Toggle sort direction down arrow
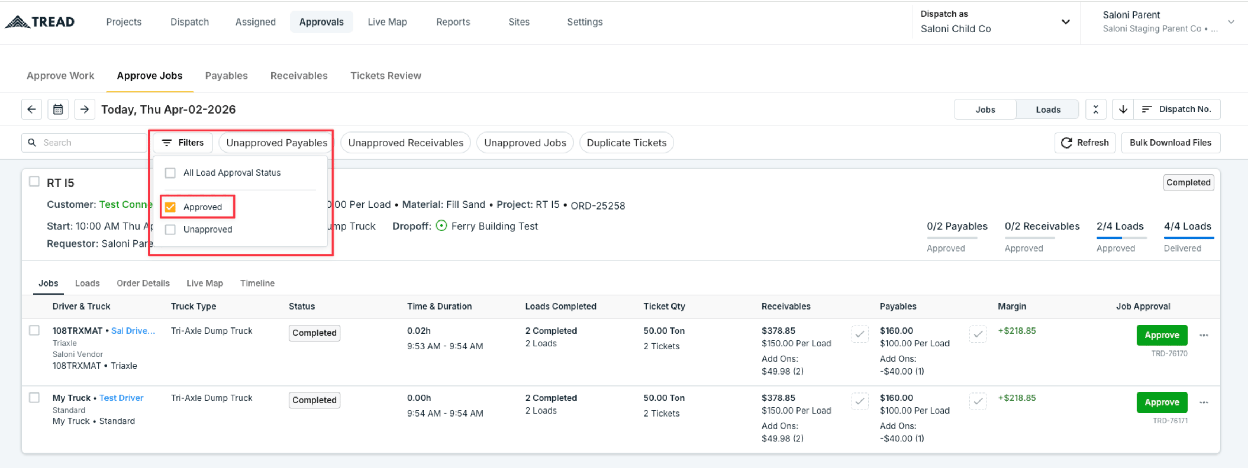 click(1123, 110)
